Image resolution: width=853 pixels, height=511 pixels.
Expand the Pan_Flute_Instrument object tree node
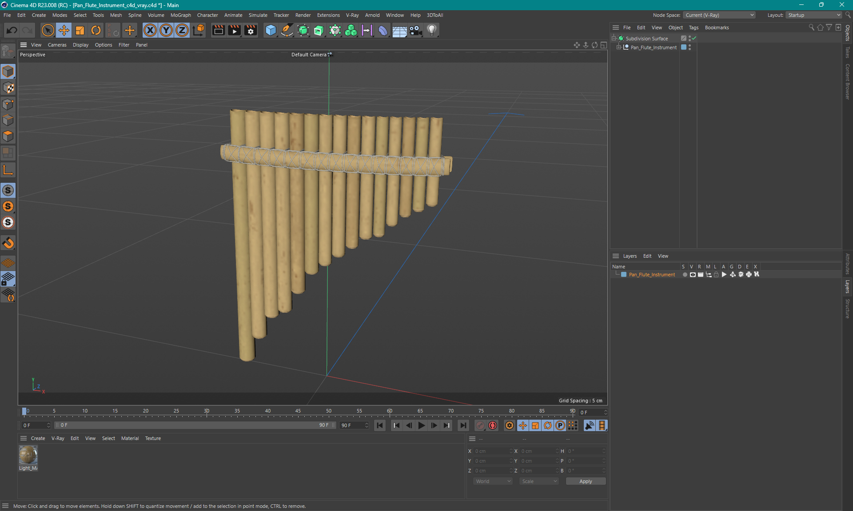(x=618, y=47)
